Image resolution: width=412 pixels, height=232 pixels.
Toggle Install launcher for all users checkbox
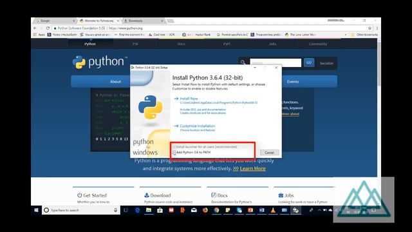coord(174,147)
